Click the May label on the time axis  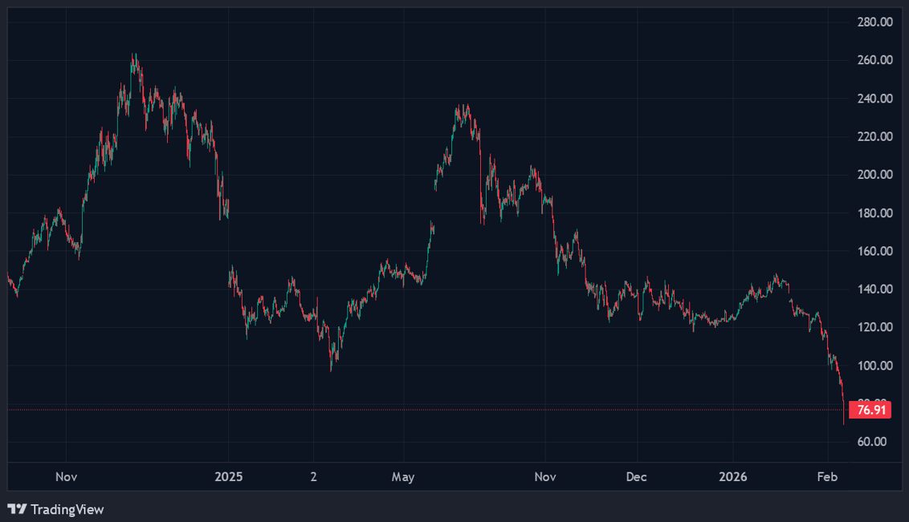(403, 476)
